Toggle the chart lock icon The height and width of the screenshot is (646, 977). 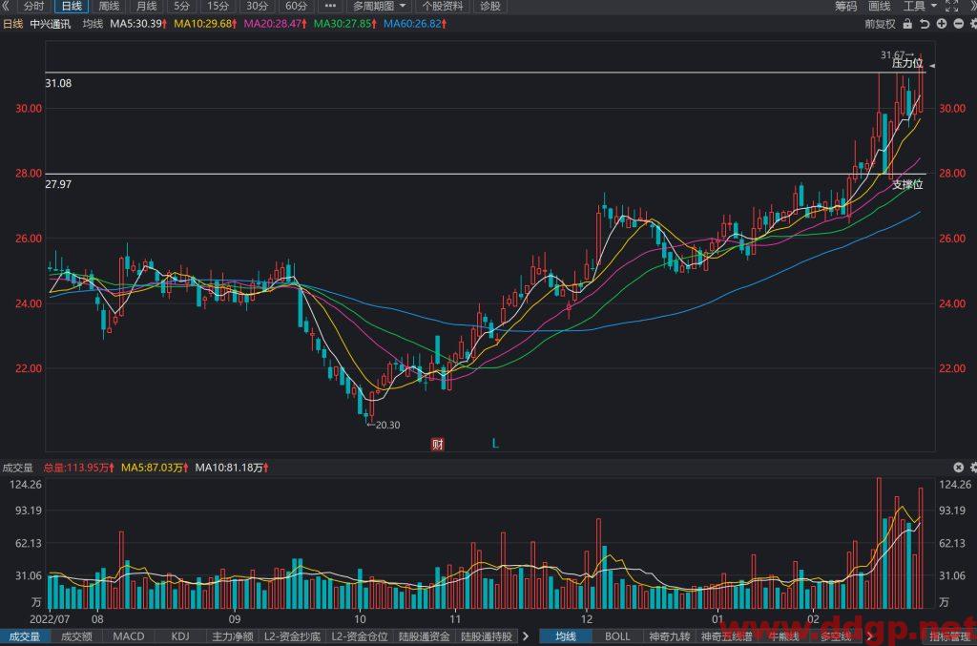coord(907,24)
